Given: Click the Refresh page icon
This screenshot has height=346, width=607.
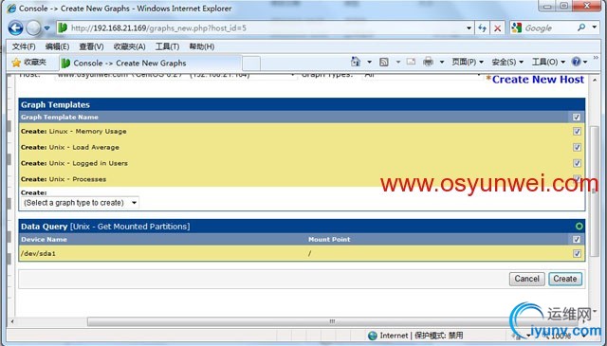Looking at the screenshot, I should 482,27.
